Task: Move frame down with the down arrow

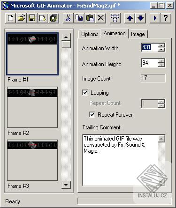Action: [x=140, y=18]
